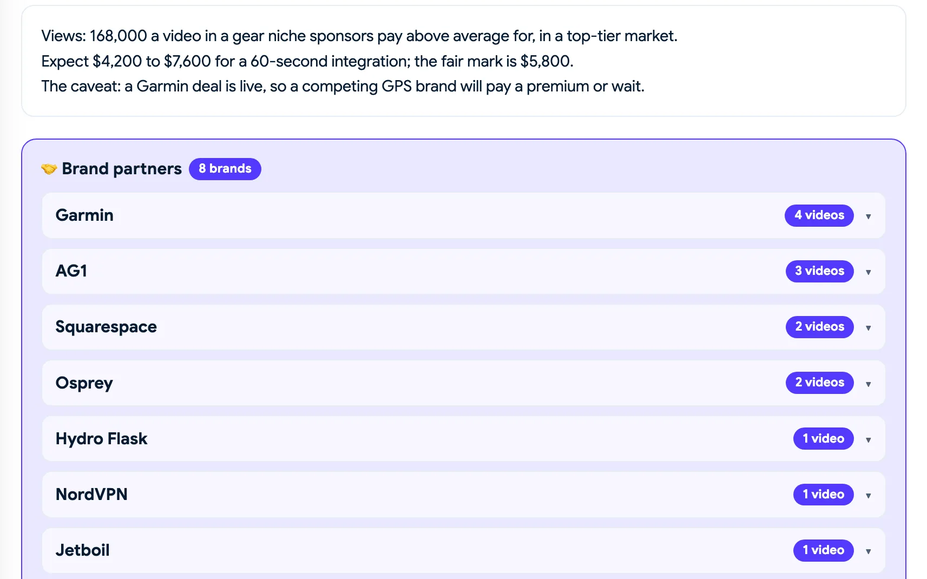Select the Garmin brand name
This screenshot has width=927, height=579.
pyautogui.click(x=84, y=215)
